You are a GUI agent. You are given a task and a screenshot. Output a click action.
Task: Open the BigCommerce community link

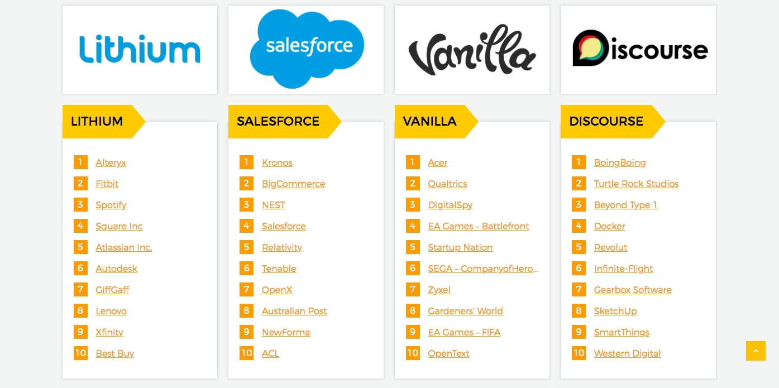click(x=293, y=184)
